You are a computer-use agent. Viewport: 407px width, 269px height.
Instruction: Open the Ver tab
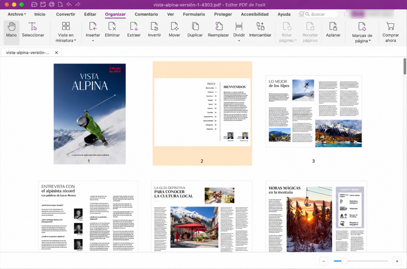click(171, 14)
